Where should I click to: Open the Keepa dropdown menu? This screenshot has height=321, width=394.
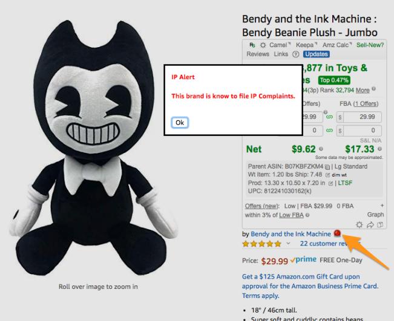click(x=307, y=45)
